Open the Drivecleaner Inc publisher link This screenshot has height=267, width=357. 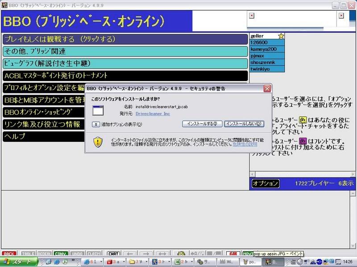tap(153, 113)
